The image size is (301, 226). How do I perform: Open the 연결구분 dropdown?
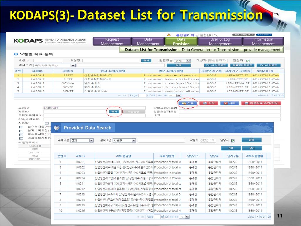point(182,61)
